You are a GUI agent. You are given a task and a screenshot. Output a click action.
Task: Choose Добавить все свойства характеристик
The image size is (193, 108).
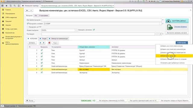[173, 52]
